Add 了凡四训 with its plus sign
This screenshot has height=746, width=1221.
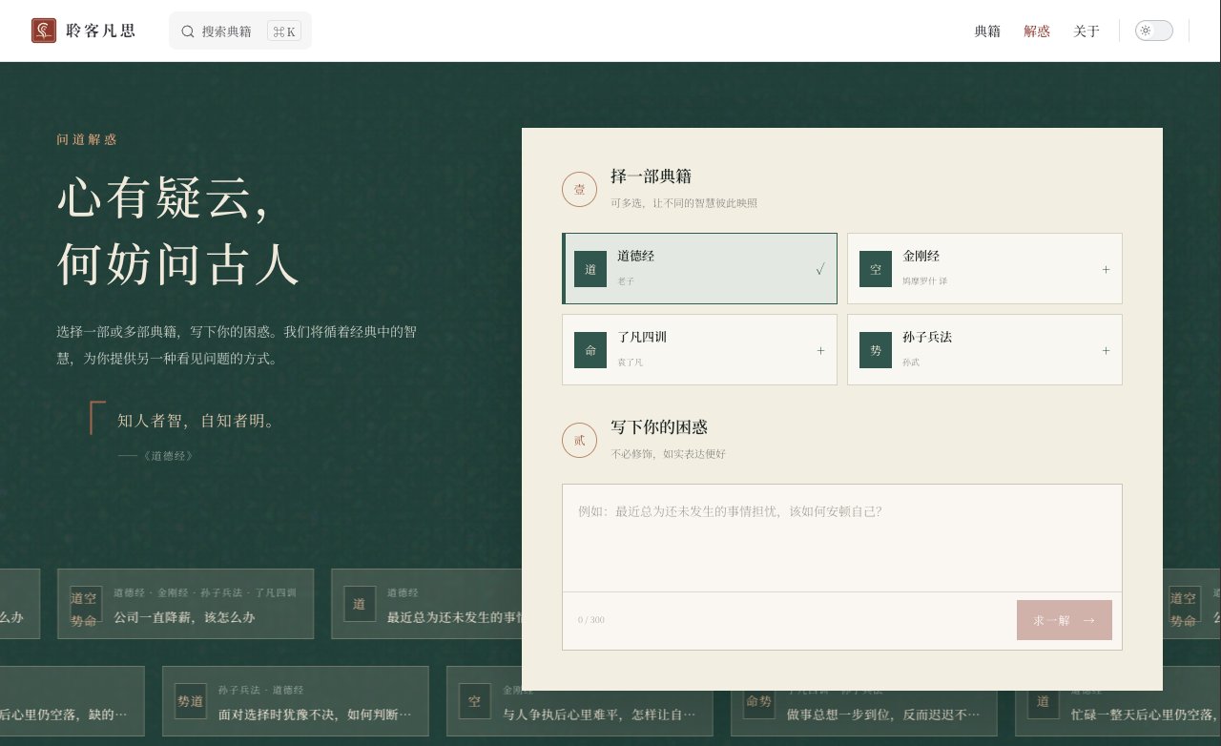coord(820,350)
